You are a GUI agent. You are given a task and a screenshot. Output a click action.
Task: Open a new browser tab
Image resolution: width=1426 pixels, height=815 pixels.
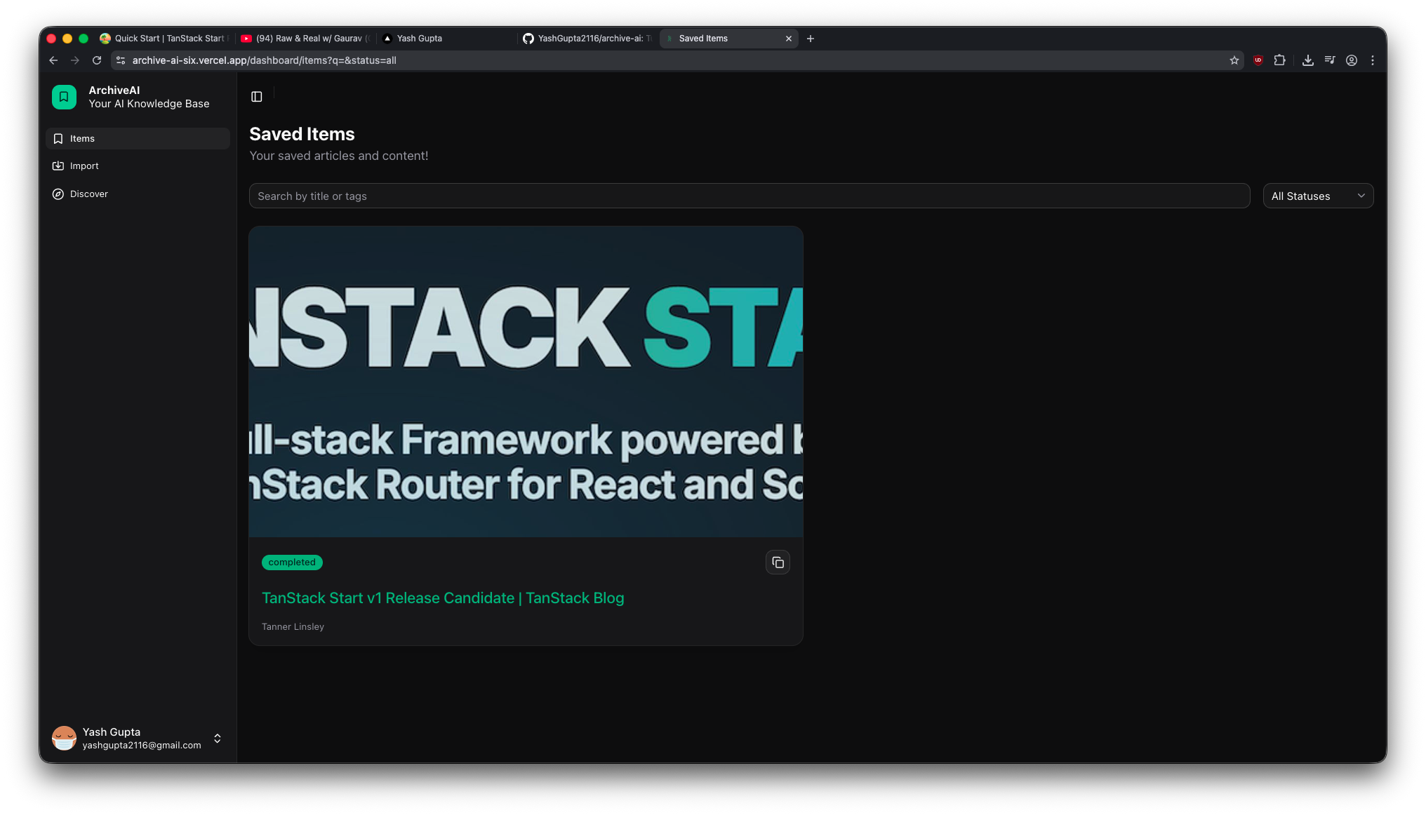pyautogui.click(x=811, y=39)
